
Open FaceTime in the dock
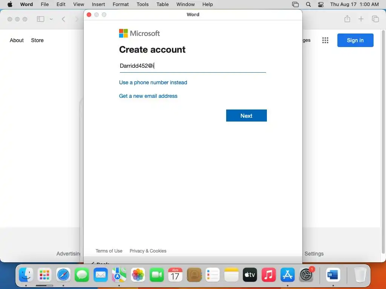click(156, 275)
